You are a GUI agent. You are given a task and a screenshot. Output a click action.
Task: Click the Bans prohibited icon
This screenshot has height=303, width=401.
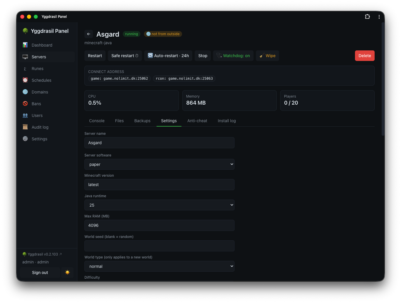(x=25, y=103)
